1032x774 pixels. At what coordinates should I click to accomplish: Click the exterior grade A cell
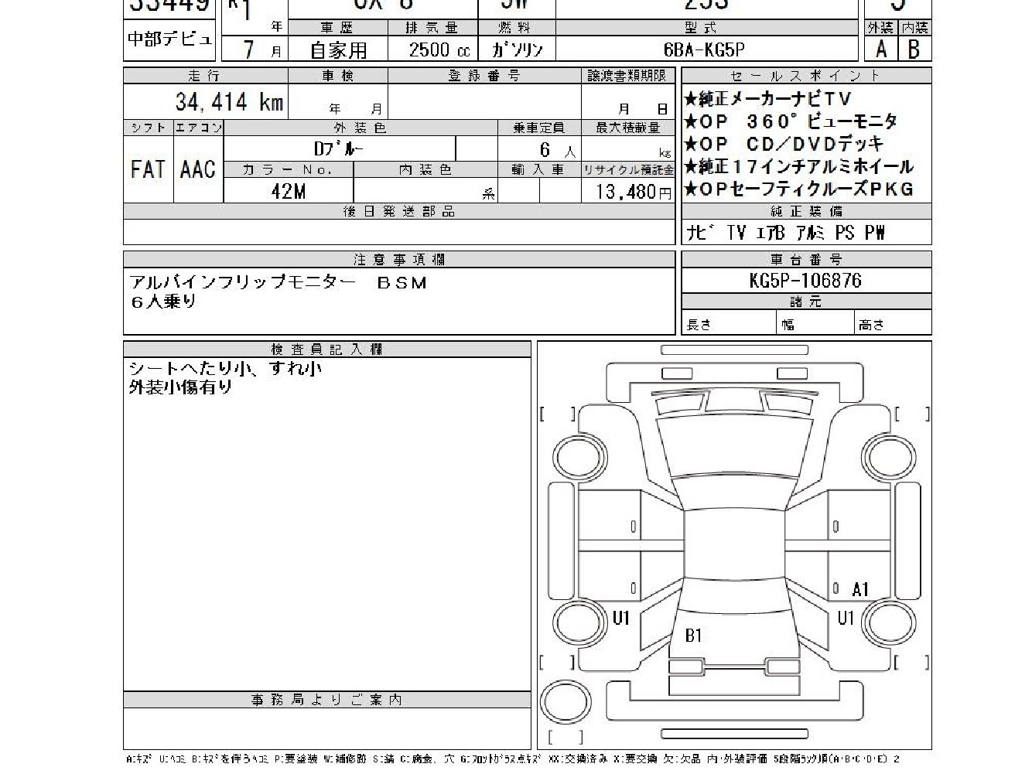click(881, 49)
